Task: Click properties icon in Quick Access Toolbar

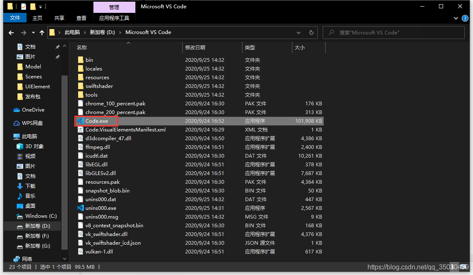Action: pos(24,6)
